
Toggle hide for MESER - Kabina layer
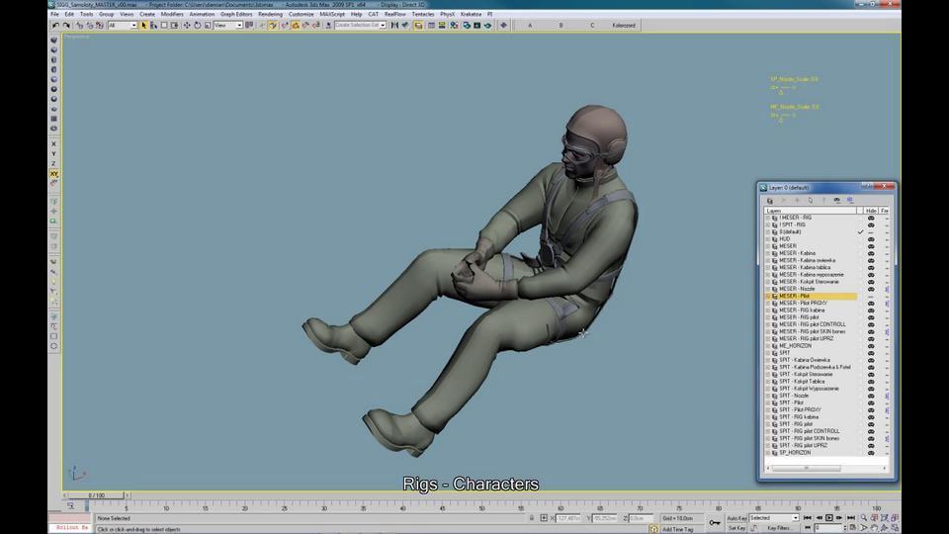point(871,254)
